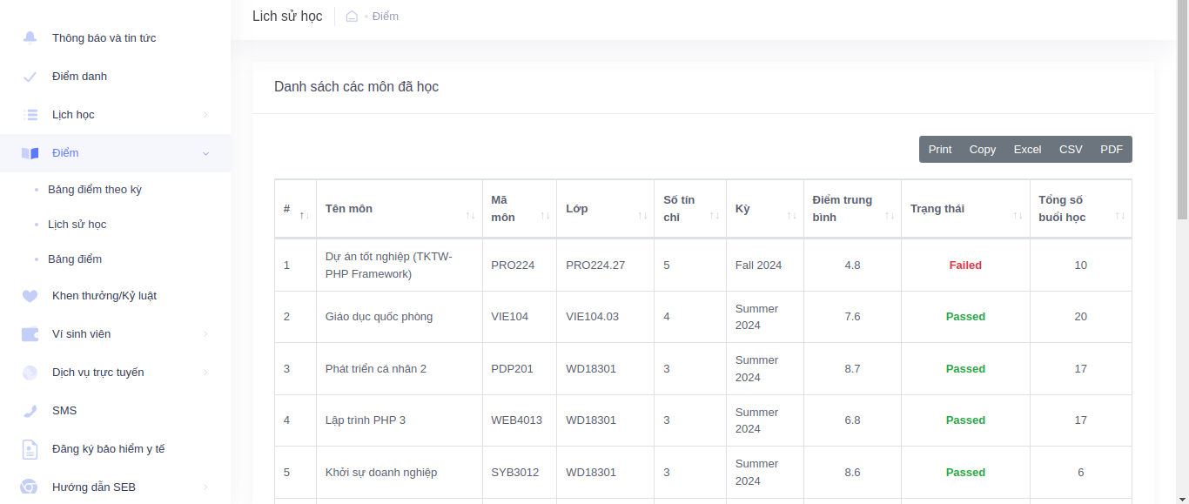Viewport: 1189px width, 504px height.
Task: Click the book icon beside Điểm
Action: (30, 153)
